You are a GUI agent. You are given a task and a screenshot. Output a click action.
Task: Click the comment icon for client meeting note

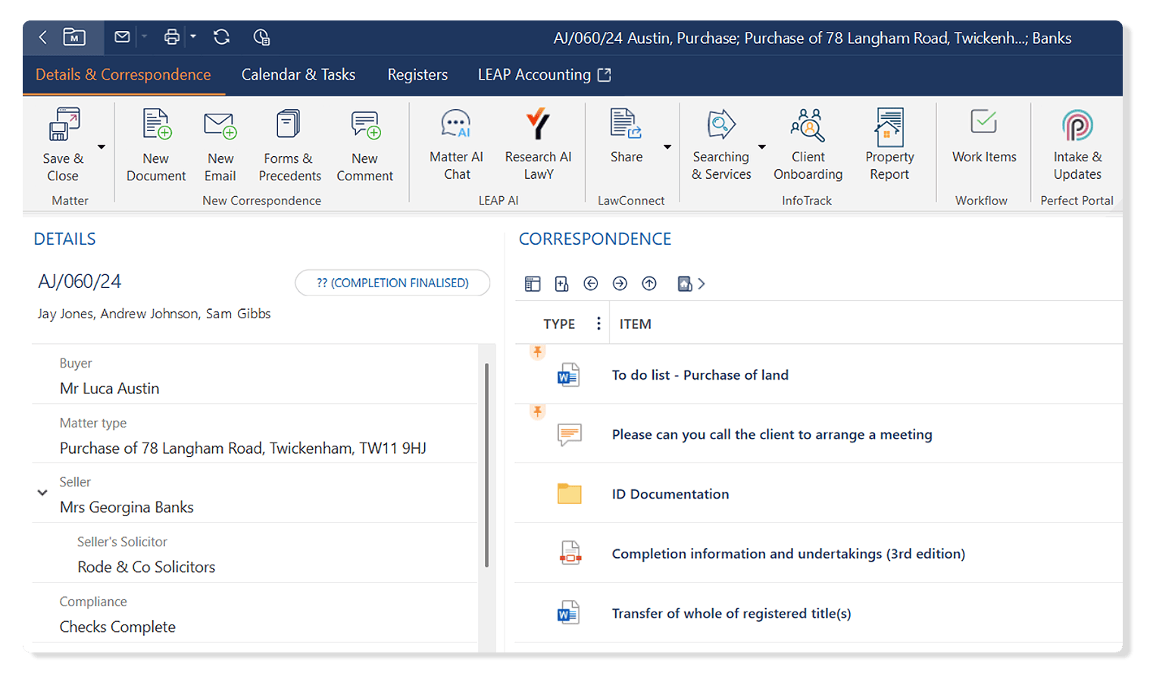tap(569, 434)
